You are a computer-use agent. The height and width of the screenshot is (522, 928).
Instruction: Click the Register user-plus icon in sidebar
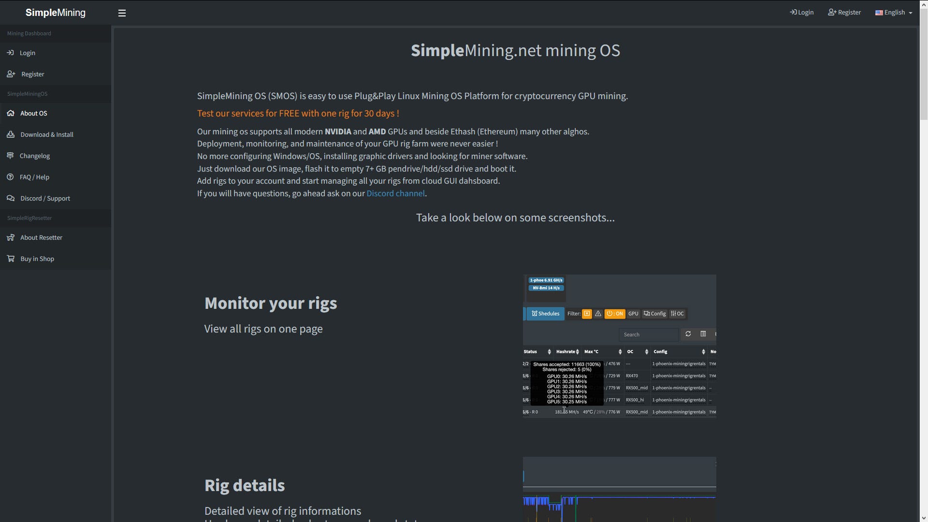pos(11,74)
